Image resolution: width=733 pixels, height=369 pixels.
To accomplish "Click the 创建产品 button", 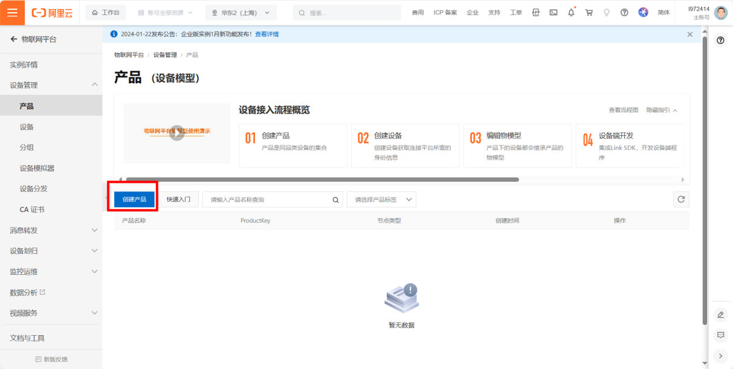I will pyautogui.click(x=134, y=199).
